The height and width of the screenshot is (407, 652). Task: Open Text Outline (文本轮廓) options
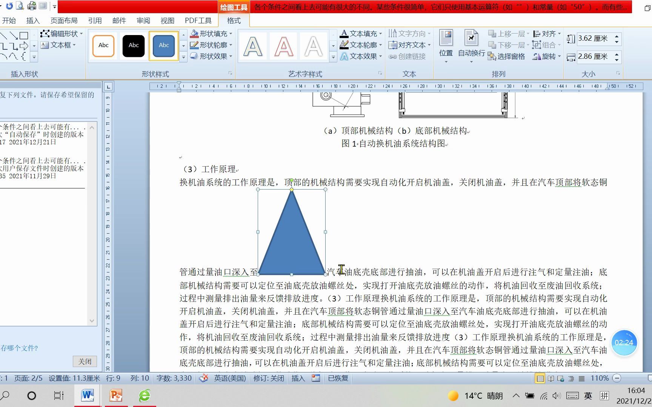361,45
